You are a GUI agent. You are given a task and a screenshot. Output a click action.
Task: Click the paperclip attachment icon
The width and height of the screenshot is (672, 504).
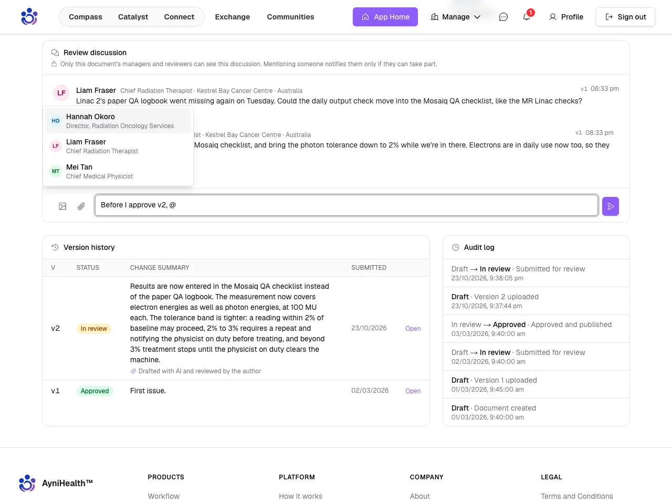pyautogui.click(x=81, y=206)
